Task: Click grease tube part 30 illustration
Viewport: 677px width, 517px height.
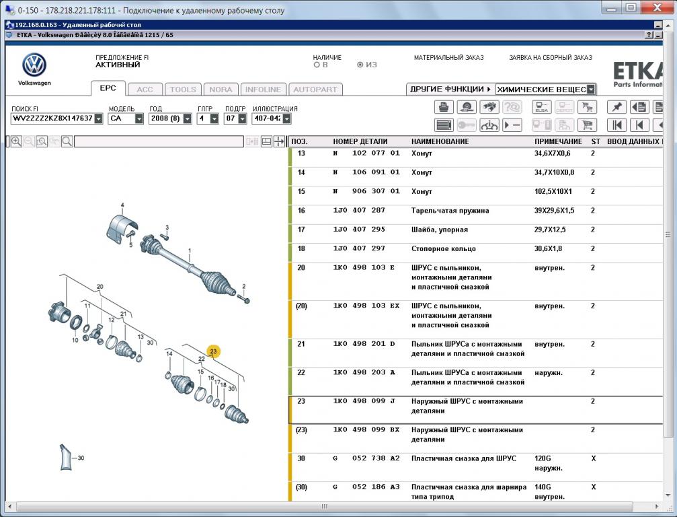Action: tap(65, 457)
